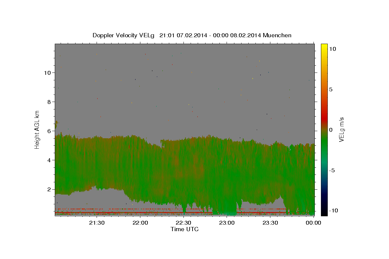Viewport: 389px width, 259px height.
Task: Click the "Time UTC" axis label
Action: [184, 230]
